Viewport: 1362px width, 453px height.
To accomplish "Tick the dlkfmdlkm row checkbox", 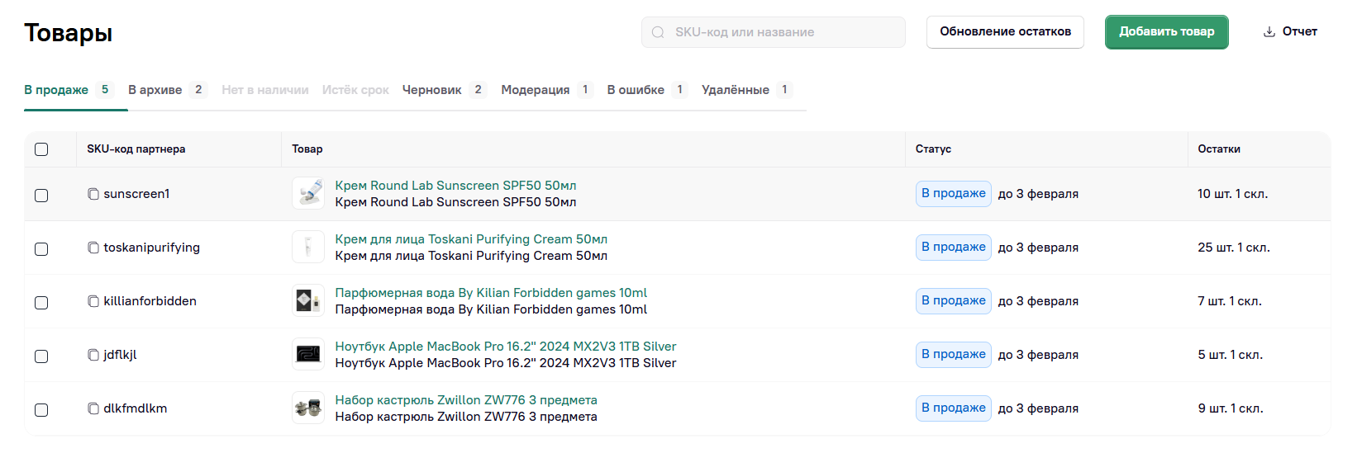I will pyautogui.click(x=41, y=410).
